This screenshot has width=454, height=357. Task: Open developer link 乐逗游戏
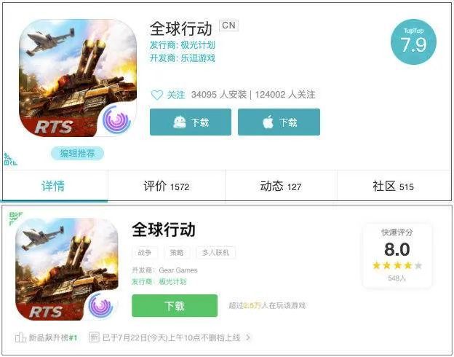click(198, 58)
